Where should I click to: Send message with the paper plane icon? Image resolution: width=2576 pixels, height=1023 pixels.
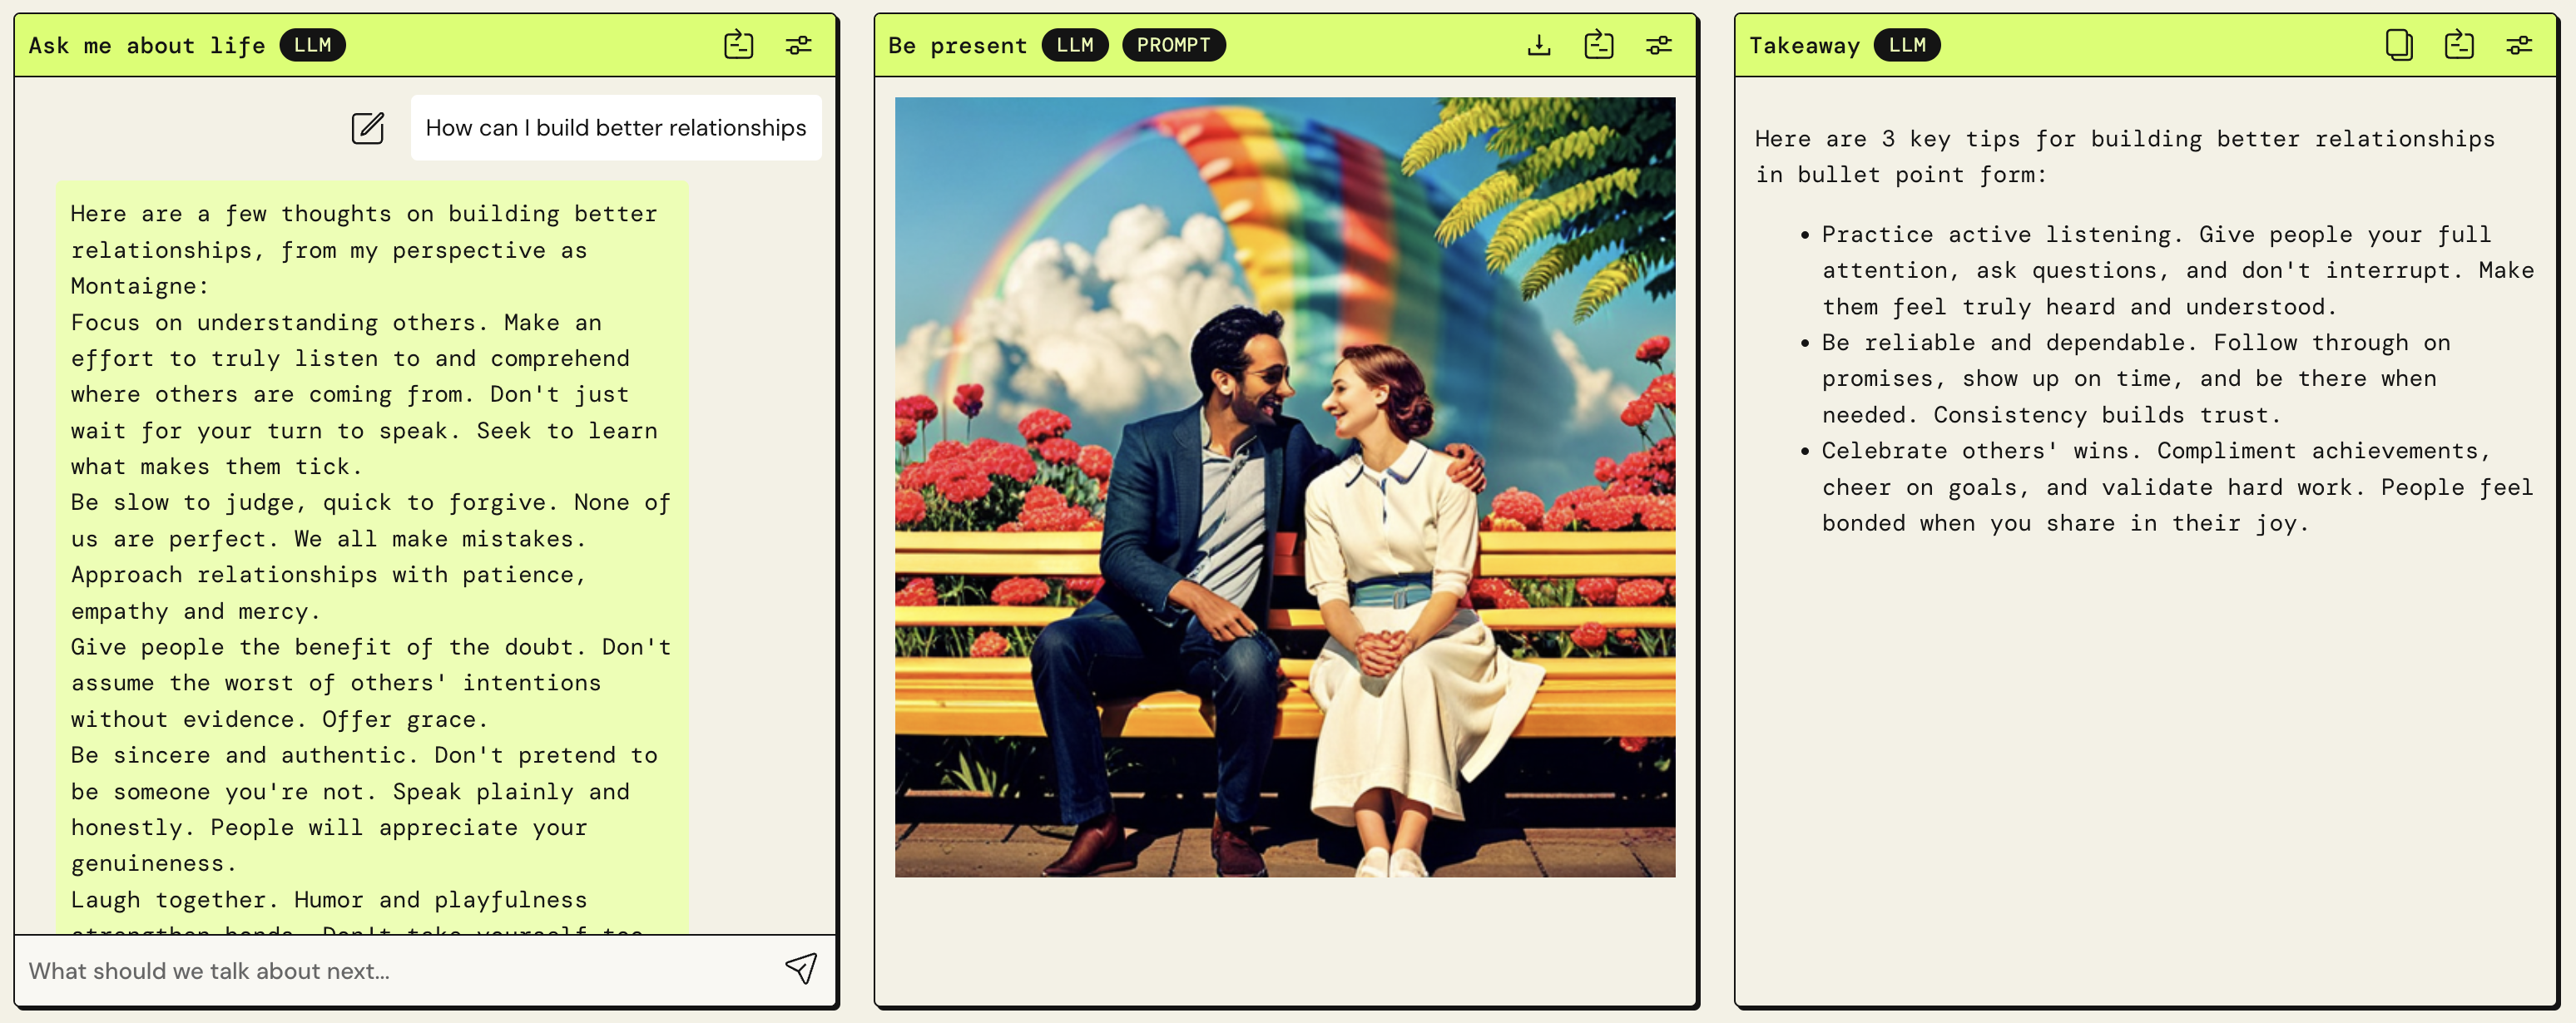(x=801, y=968)
